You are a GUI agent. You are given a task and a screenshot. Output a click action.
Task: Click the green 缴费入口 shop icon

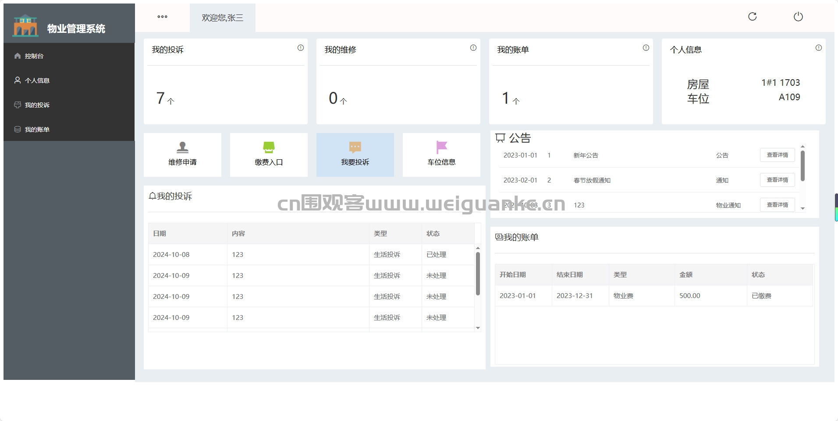pos(269,147)
